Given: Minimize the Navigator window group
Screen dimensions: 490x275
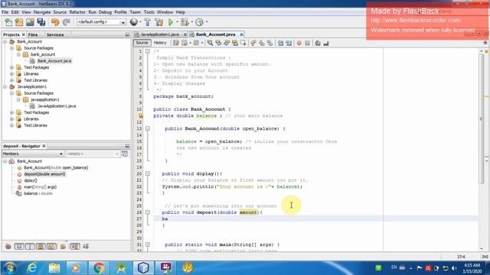Looking at the screenshot, I should (x=127, y=146).
